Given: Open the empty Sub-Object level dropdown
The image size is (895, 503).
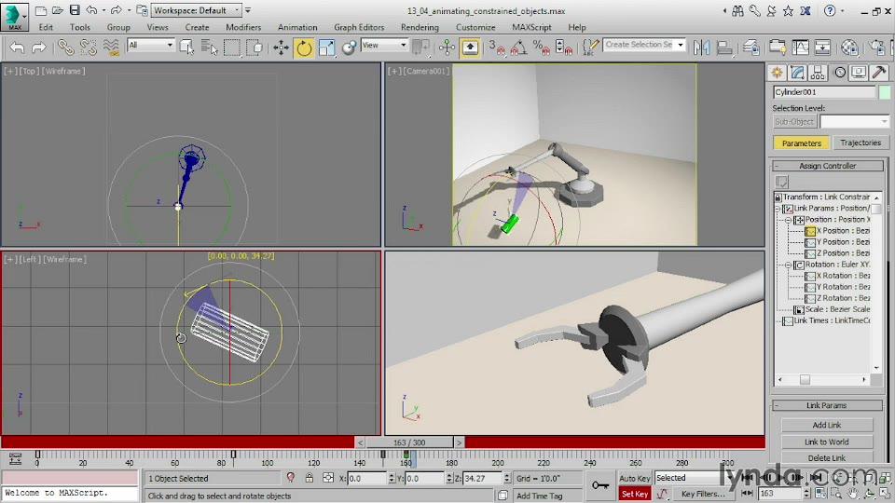Looking at the screenshot, I should tap(855, 121).
